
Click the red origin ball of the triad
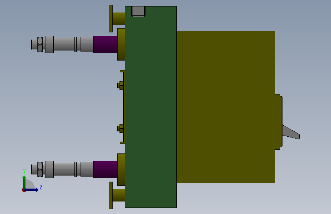[x=24, y=190]
